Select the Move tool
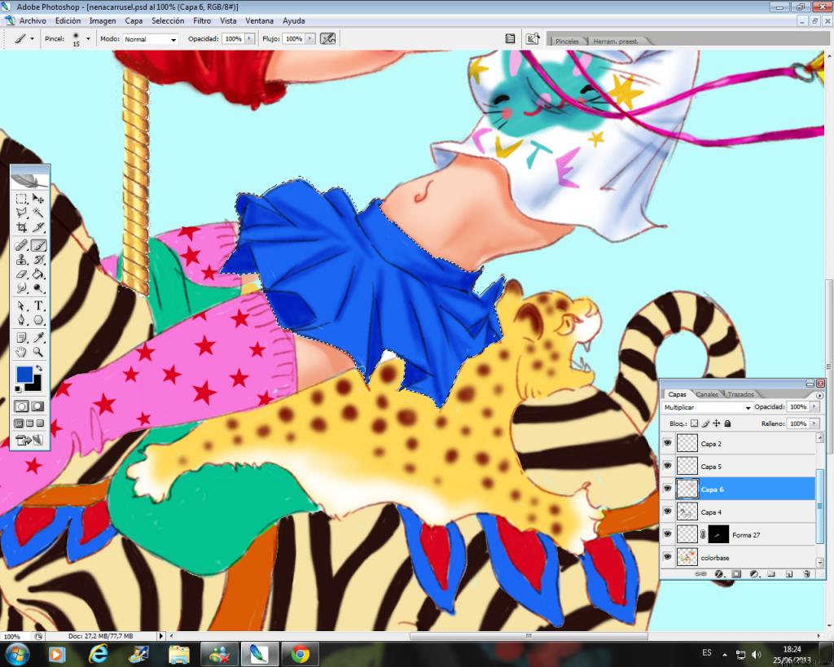This screenshot has height=667, width=834. click(38, 199)
